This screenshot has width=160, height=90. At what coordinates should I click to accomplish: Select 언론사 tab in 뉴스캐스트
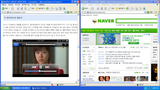pyautogui.click(x=88, y=51)
